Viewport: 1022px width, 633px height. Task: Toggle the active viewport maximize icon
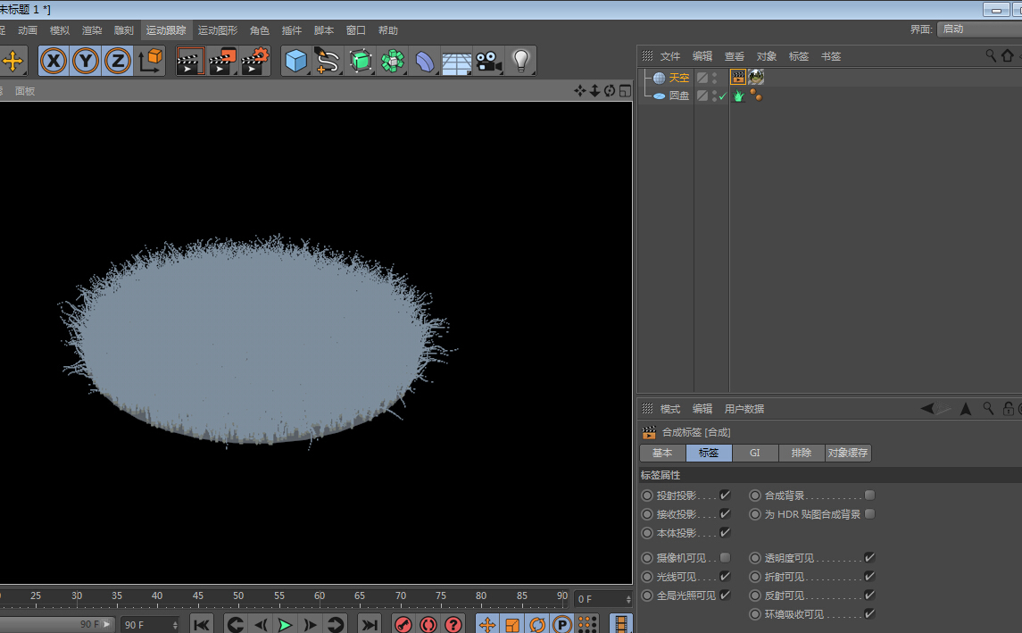tap(625, 90)
